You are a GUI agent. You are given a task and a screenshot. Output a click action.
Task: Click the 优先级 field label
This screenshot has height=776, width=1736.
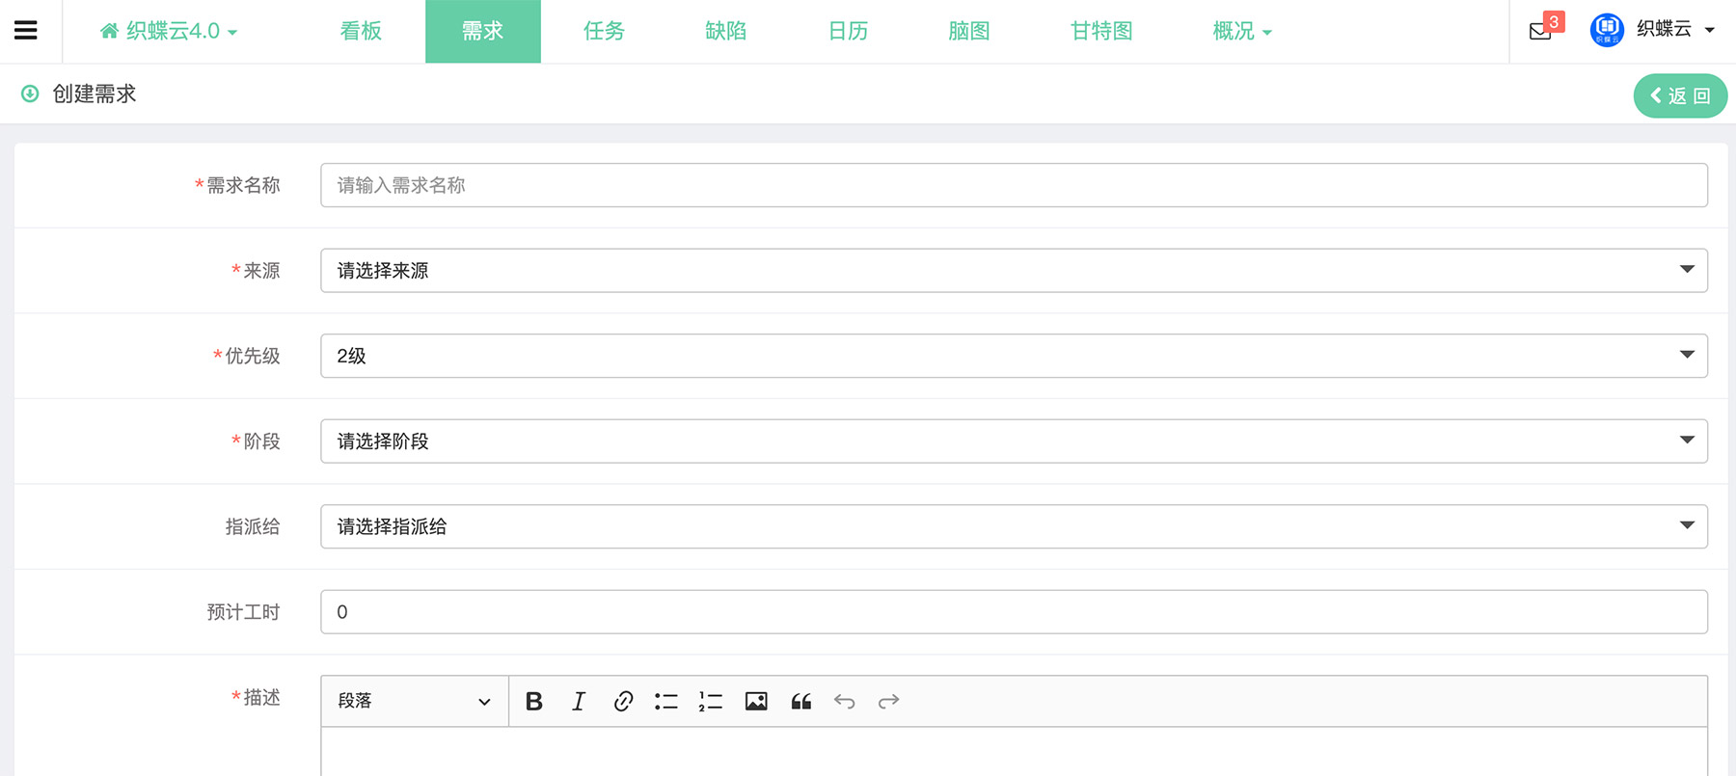[253, 356]
